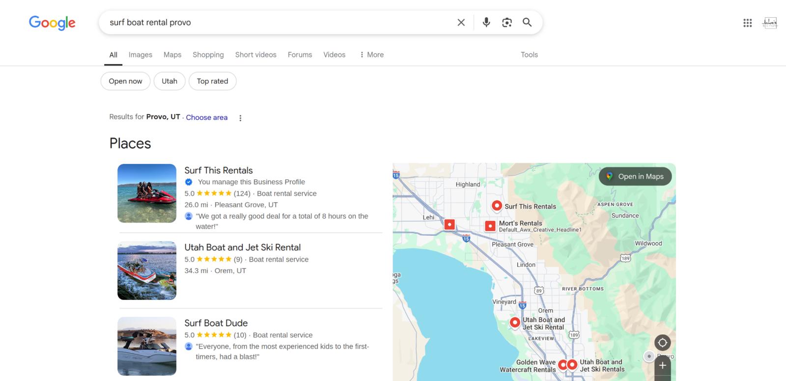Click the map location target icon

click(662, 343)
